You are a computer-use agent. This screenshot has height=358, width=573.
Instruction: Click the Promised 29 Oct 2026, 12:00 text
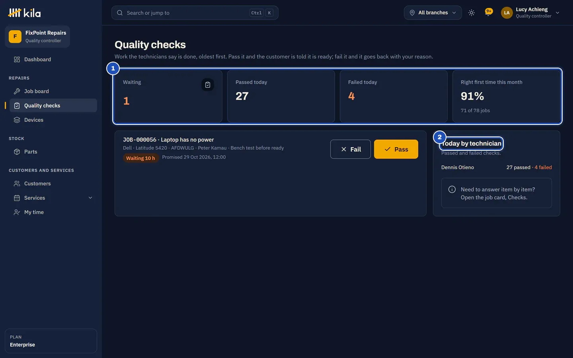point(194,157)
